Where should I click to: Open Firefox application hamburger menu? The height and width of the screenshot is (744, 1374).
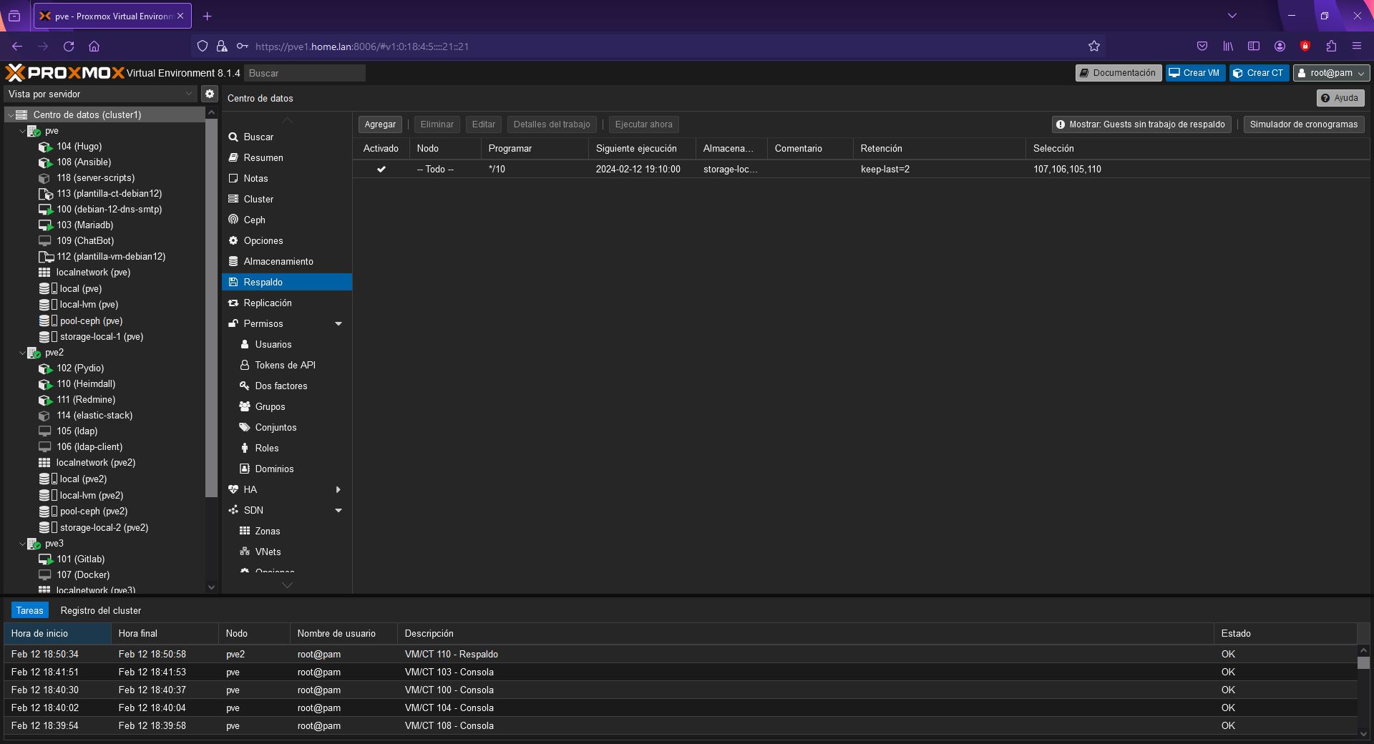pyautogui.click(x=1357, y=46)
